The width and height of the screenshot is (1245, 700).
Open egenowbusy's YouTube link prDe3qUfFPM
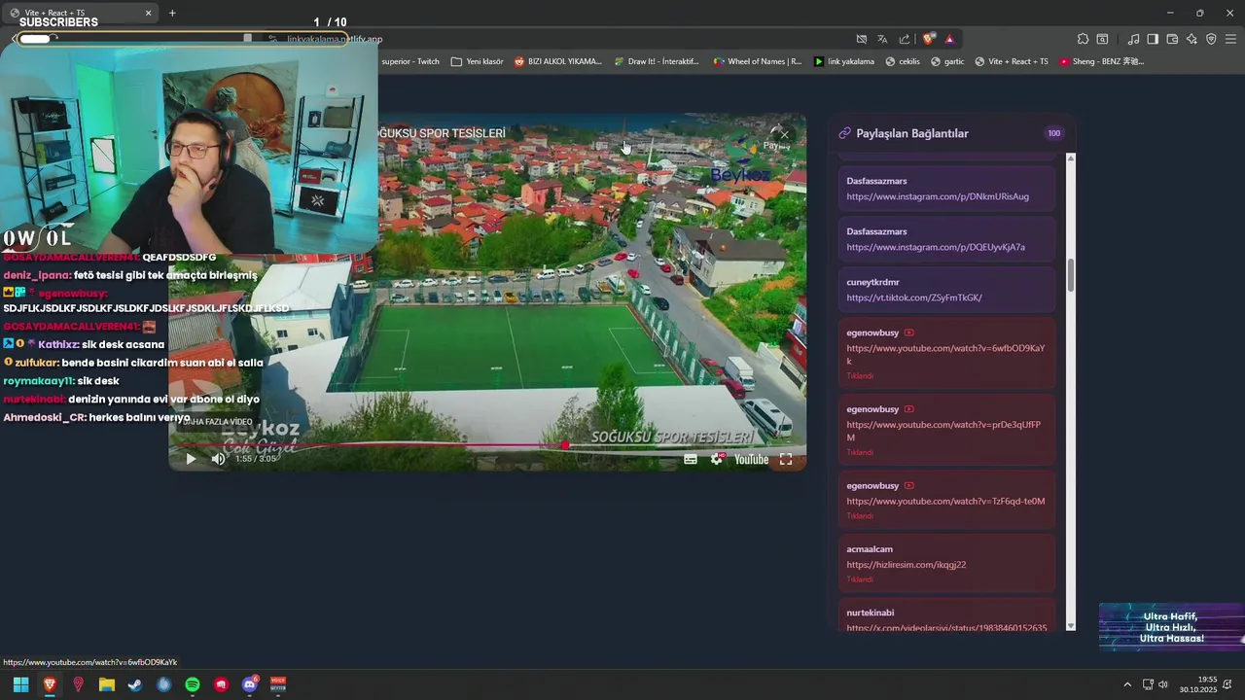click(x=943, y=431)
